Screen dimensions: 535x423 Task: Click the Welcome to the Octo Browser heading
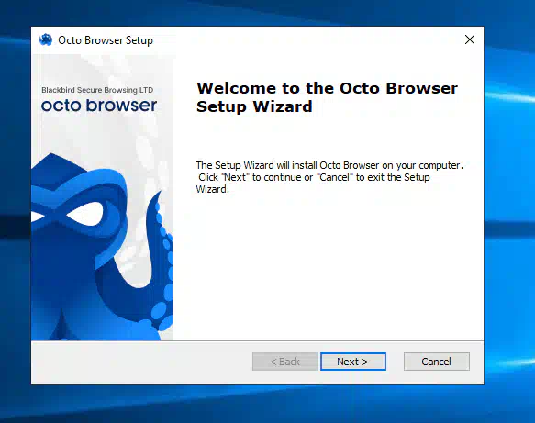[327, 88]
